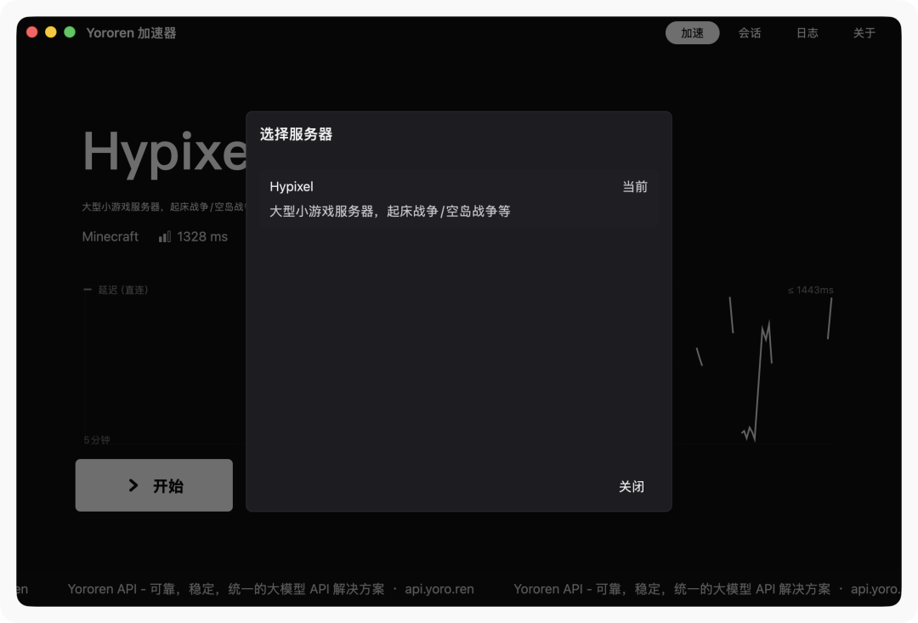Click the 延迟 (直连) legend entry
The width and height of the screenshot is (918, 623).
coord(116,290)
